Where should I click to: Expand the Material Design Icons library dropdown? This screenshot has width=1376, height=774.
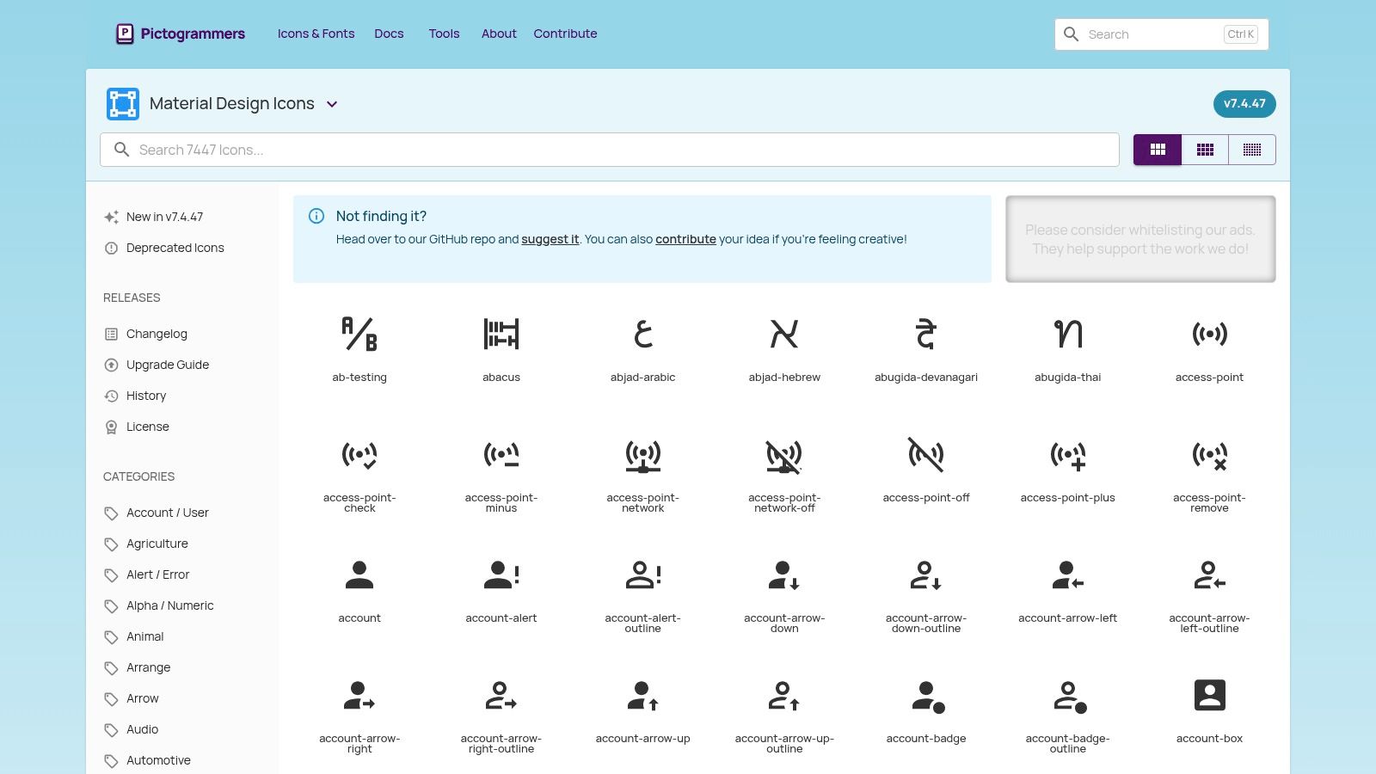(x=332, y=104)
